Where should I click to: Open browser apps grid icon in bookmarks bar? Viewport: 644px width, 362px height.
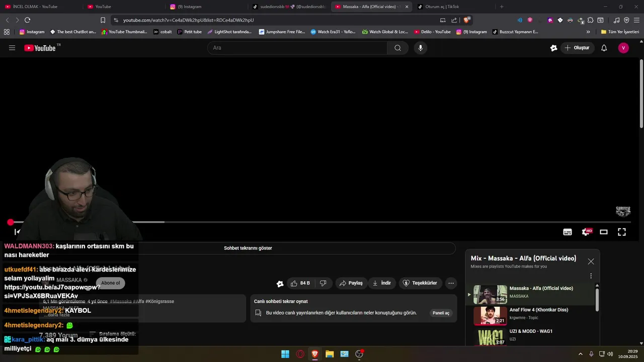click(7, 32)
